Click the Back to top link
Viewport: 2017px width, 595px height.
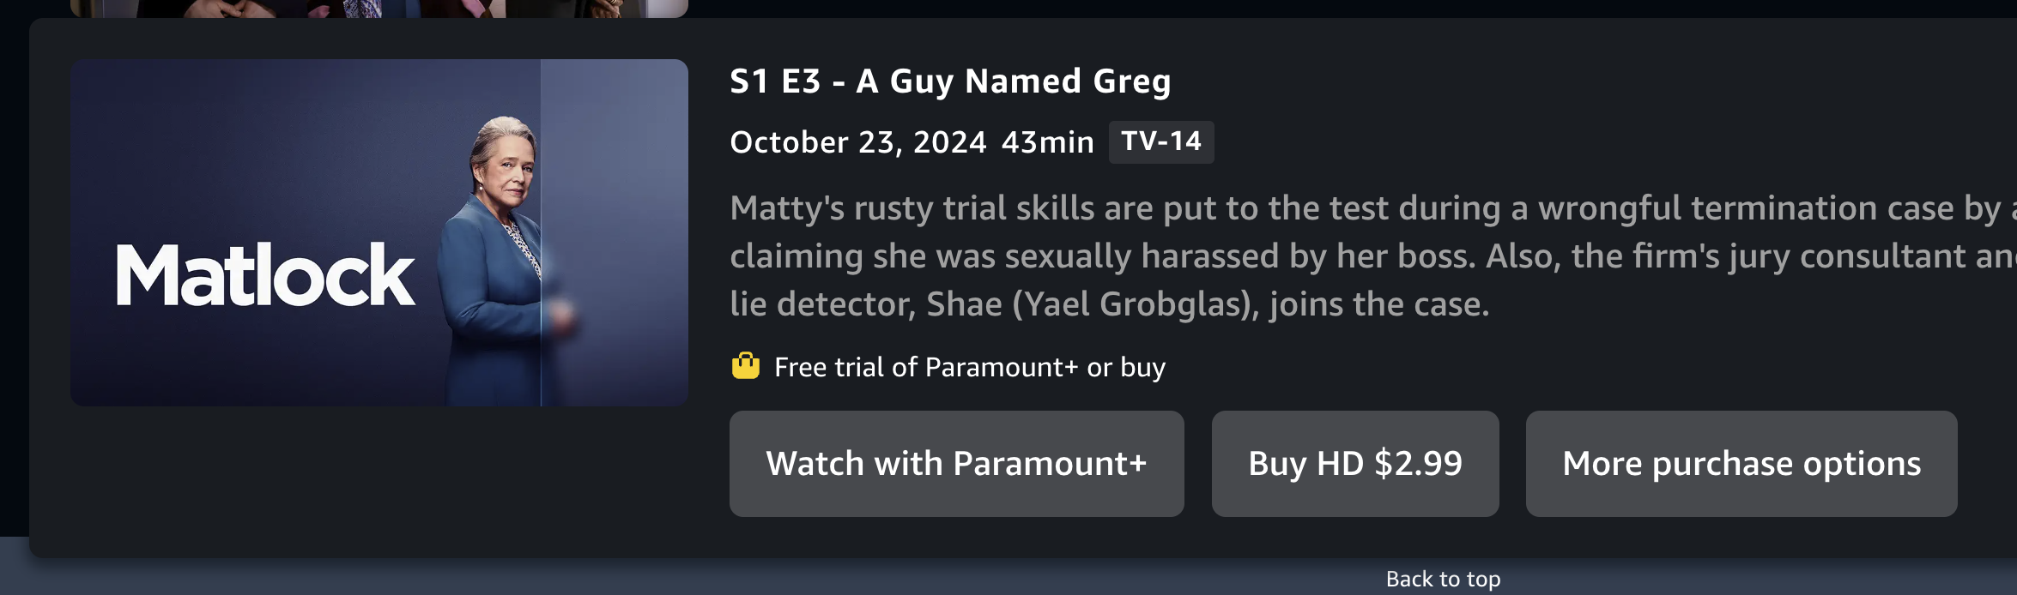1443,580
